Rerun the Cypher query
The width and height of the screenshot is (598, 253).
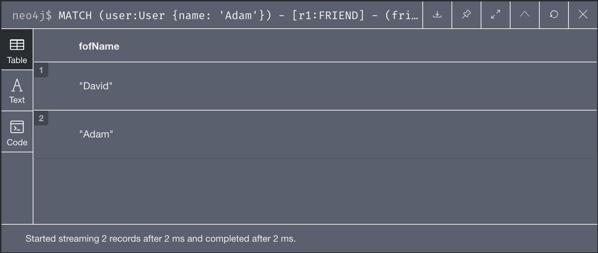[554, 15]
